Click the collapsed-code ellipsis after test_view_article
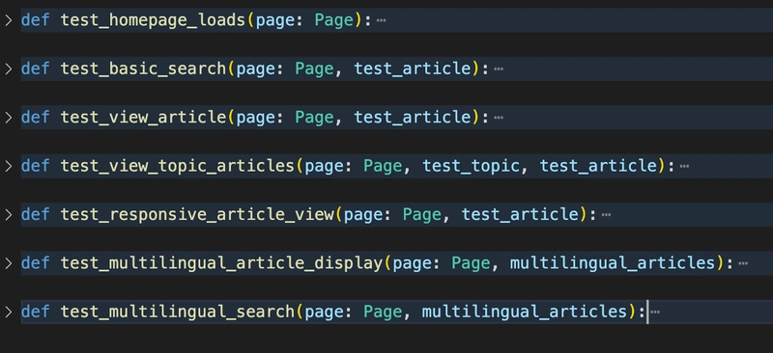This screenshot has width=773, height=353. (x=499, y=119)
